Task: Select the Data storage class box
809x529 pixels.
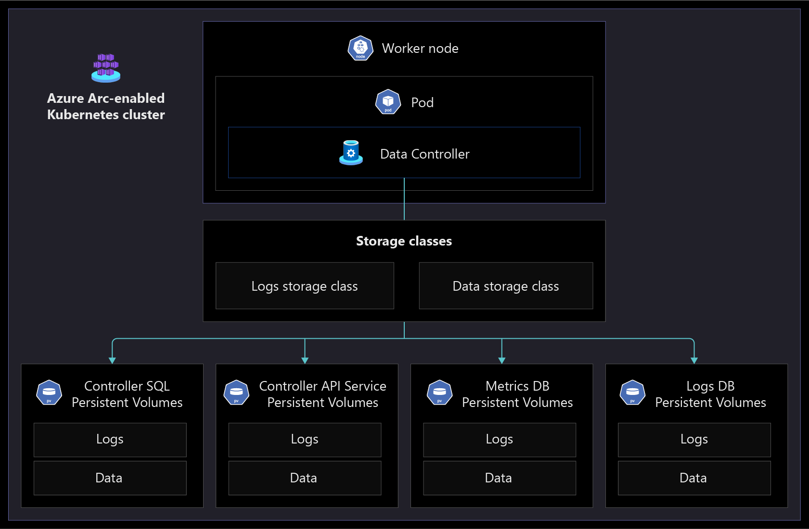Action: pyautogui.click(x=506, y=286)
